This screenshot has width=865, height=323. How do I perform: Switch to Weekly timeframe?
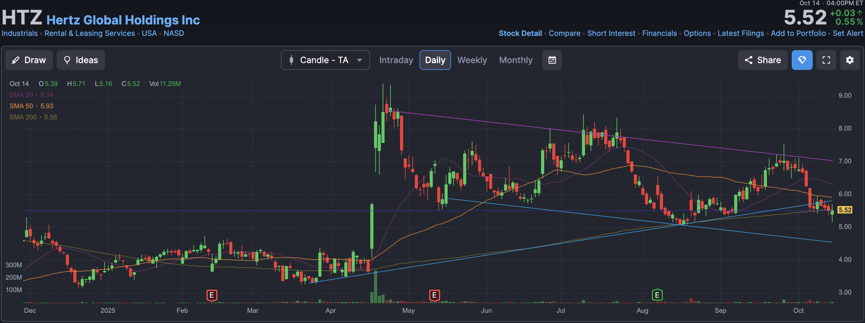[472, 60]
